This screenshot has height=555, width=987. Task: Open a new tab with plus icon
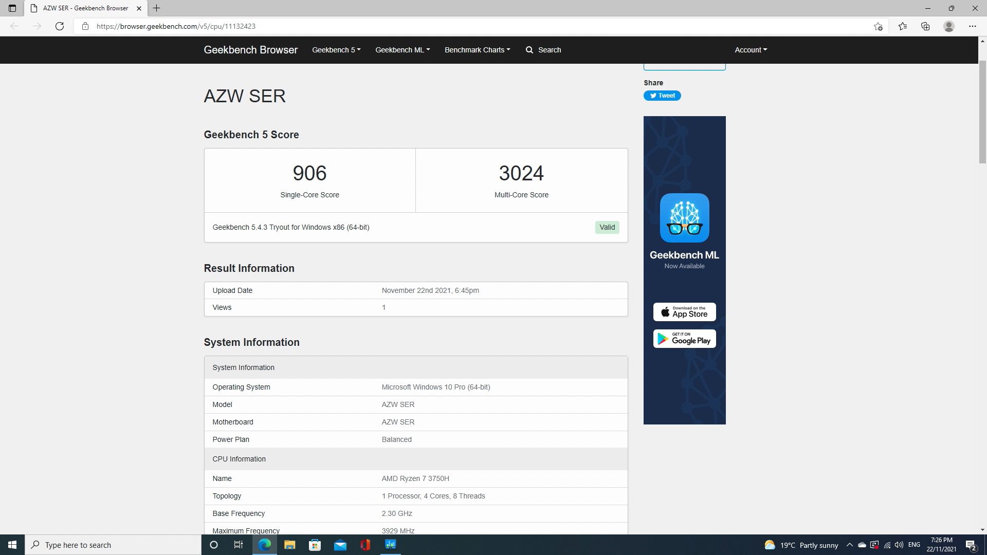tap(157, 8)
